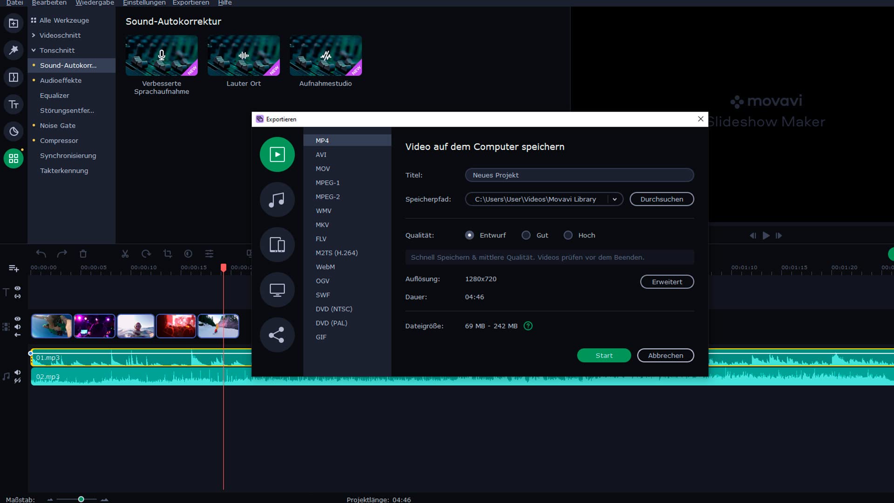Click next frame playback button

(x=779, y=236)
